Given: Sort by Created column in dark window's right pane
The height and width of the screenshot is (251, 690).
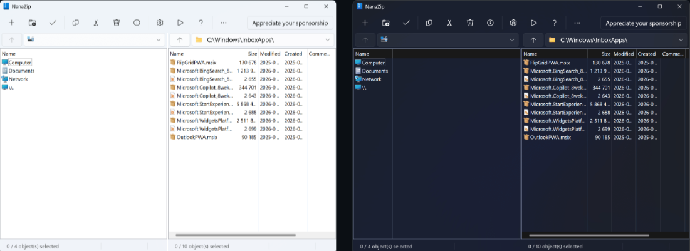Looking at the screenshot, I should [x=648, y=54].
